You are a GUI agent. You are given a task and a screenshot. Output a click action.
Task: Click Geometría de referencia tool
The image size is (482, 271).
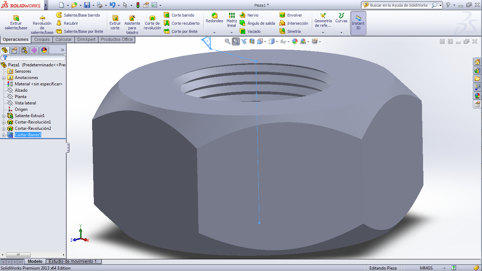tap(323, 20)
